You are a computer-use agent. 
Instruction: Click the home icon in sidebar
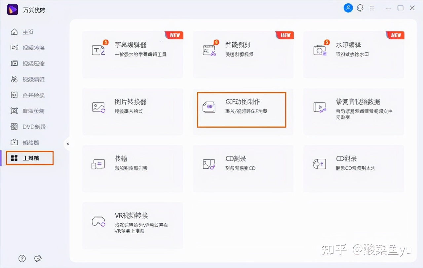point(14,32)
